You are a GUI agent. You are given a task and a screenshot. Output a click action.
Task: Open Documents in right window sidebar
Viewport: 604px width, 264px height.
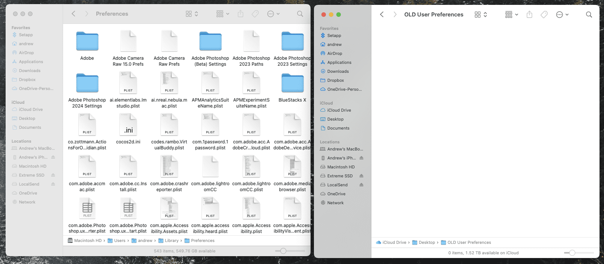click(x=338, y=128)
